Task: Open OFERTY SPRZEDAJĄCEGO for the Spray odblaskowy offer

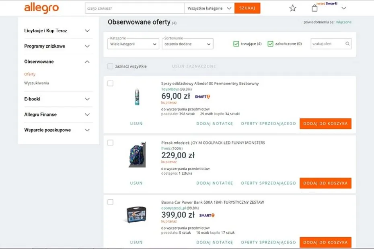Action: [268, 123]
